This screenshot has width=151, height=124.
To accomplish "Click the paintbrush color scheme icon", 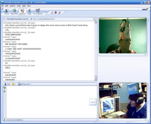I will [x=59, y=12].
